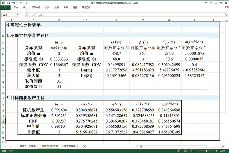The image size is (229, 153).
Task: Click the Undo arrow icon
Action: point(13,3)
